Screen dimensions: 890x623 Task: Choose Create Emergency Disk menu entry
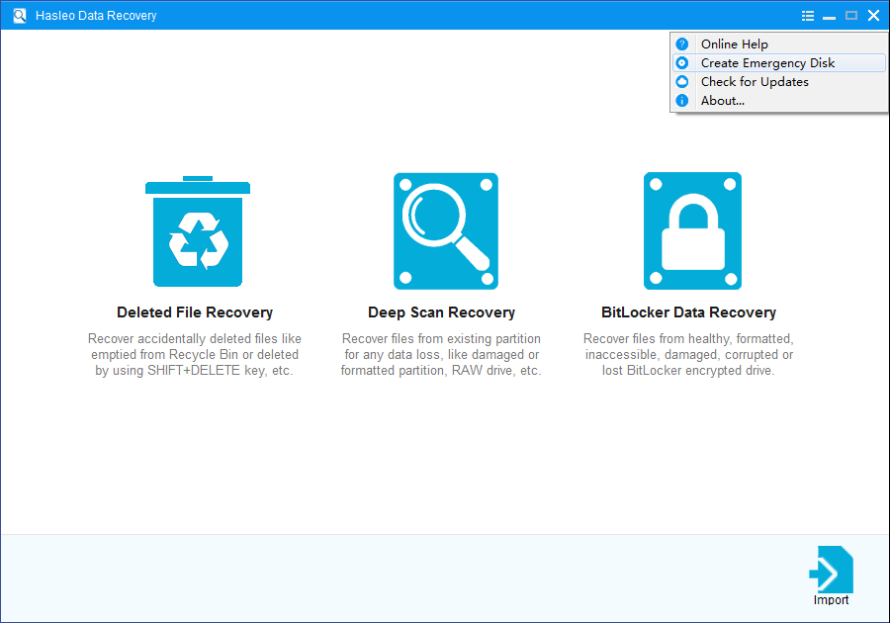pyautogui.click(x=779, y=63)
